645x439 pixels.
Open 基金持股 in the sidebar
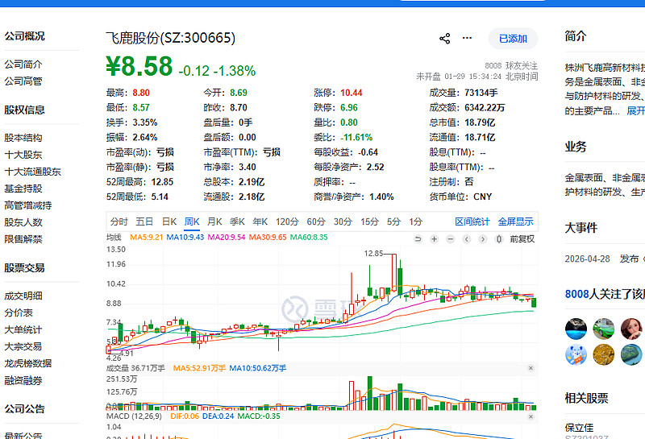23,188
